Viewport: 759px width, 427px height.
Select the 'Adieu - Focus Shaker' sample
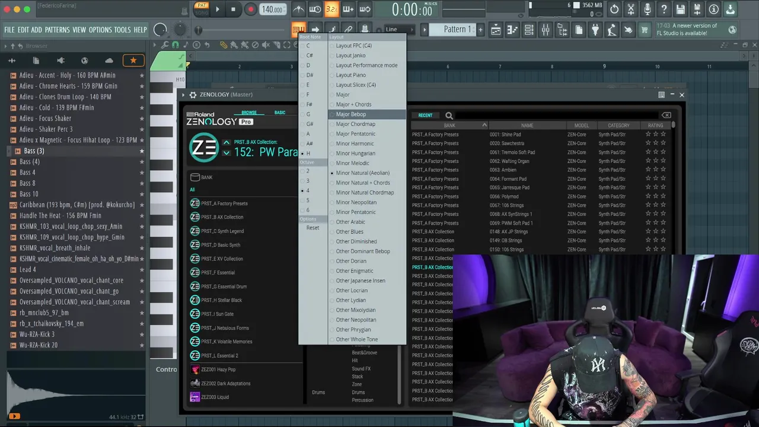coord(45,119)
